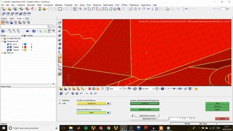Viewport: 233px width, 131px height.
Task: Click the red color swatch of faces component
Action: coord(25,47)
